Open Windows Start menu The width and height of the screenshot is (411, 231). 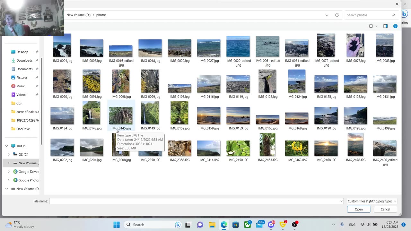117,225
